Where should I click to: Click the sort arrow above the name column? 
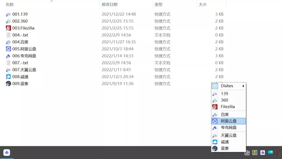pos(52,1)
